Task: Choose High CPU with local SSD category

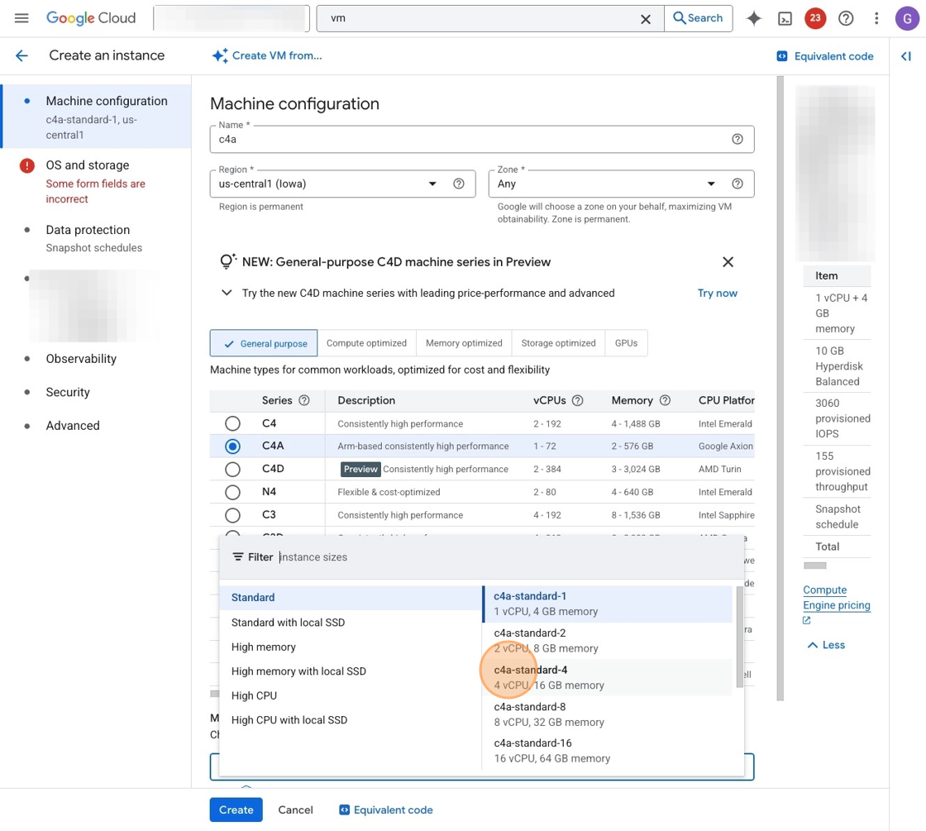Action: point(351,720)
